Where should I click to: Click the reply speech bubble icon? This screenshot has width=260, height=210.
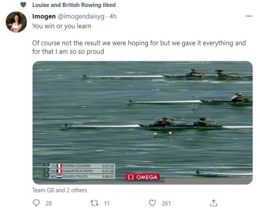click(x=36, y=203)
